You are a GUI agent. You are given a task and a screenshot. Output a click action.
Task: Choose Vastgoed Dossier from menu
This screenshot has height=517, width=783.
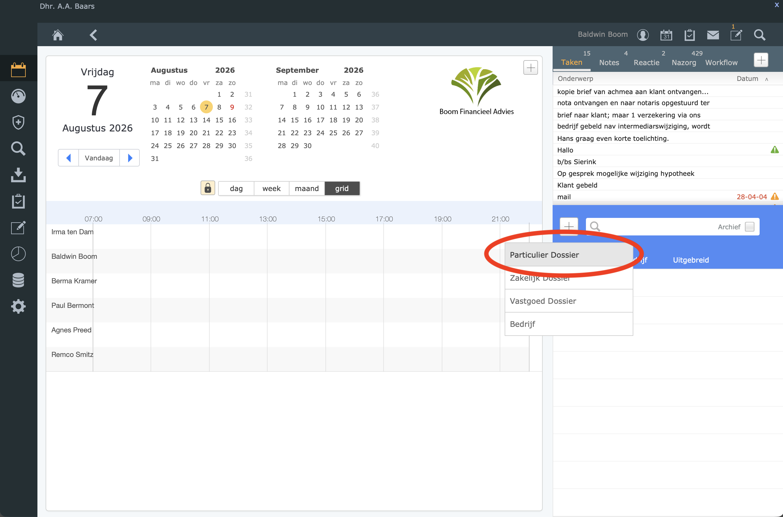pos(569,301)
